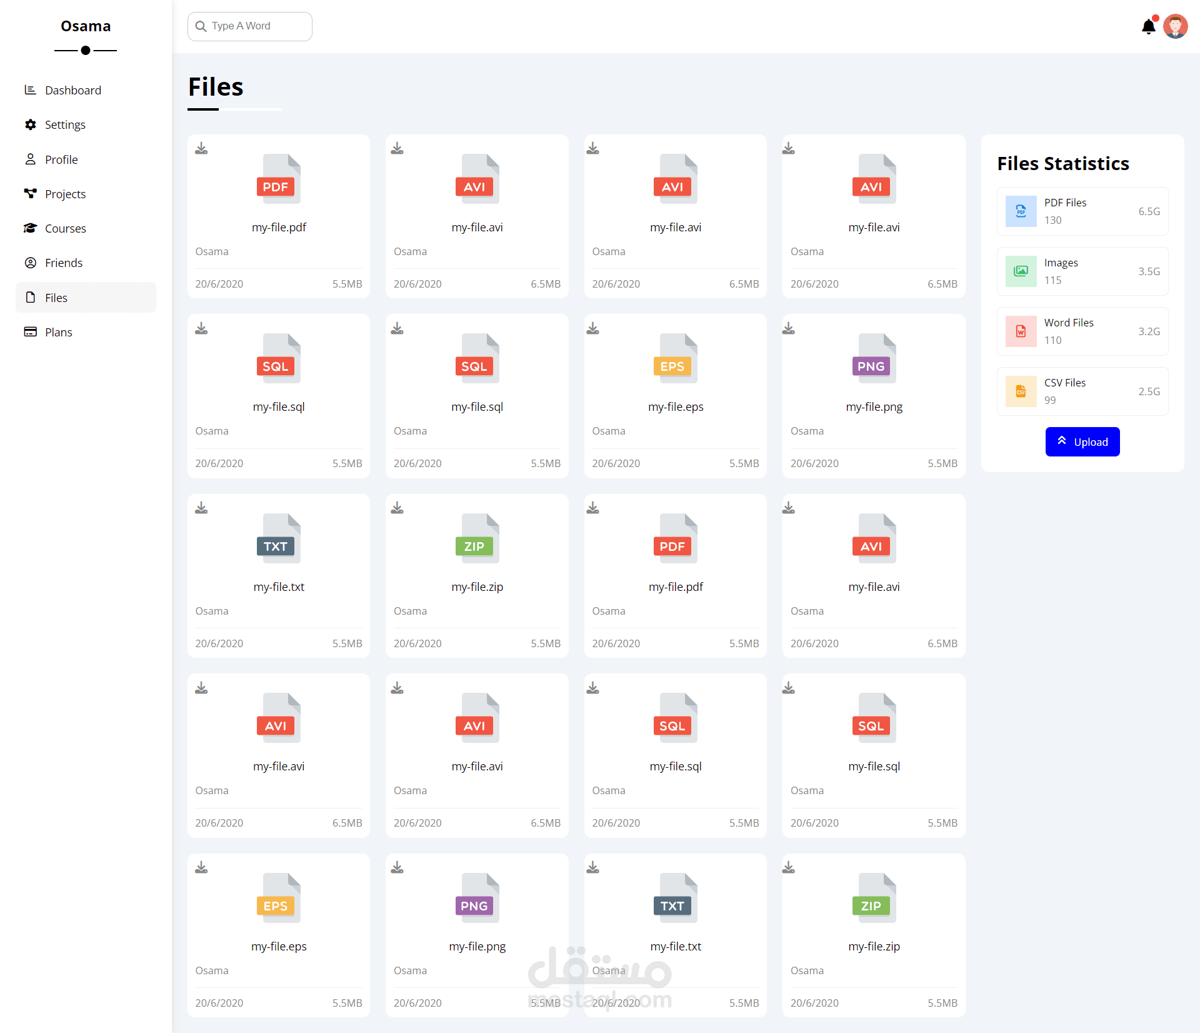The width and height of the screenshot is (1200, 1033).
Task: Click download icon on last my-file.zip card
Action: coord(789,868)
